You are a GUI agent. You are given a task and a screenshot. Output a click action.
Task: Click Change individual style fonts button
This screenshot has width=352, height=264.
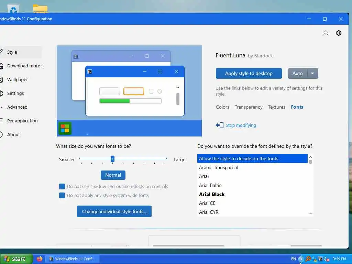tap(114, 211)
